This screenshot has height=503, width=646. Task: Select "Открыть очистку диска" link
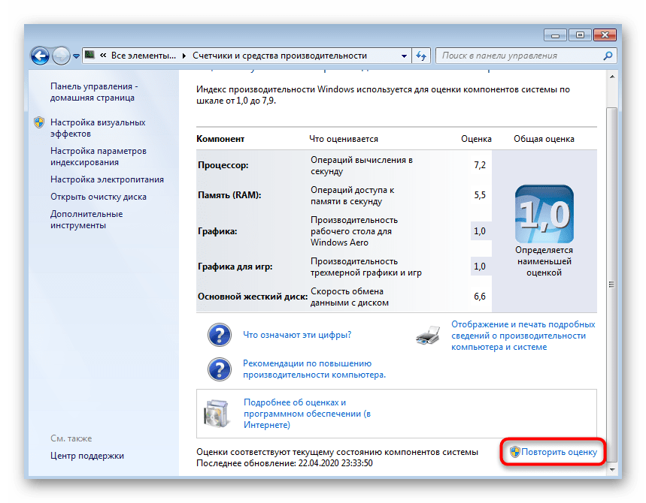(x=98, y=197)
